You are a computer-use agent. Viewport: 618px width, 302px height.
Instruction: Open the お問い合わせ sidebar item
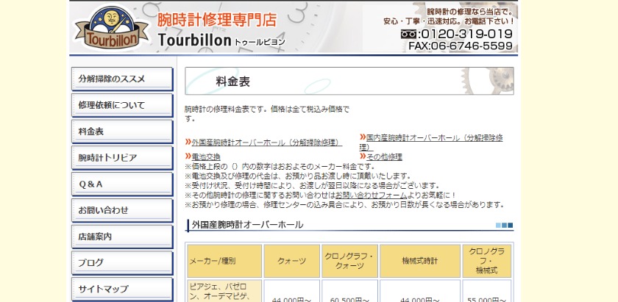click(x=122, y=211)
